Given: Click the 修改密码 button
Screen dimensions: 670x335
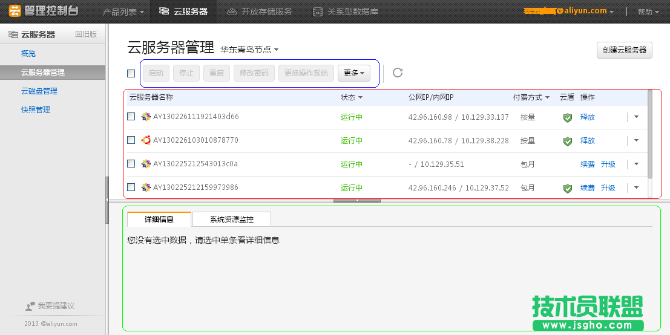Looking at the screenshot, I should click(254, 73).
